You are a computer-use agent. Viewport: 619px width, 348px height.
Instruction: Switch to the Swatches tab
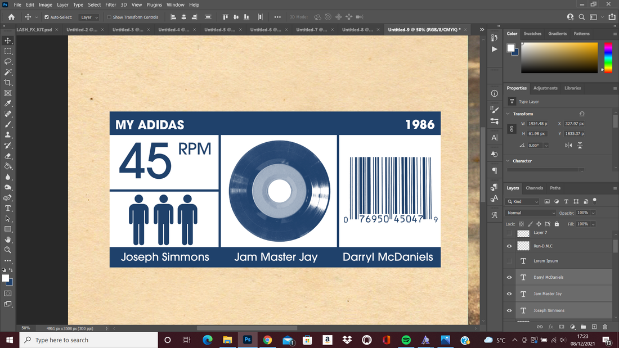(x=532, y=34)
